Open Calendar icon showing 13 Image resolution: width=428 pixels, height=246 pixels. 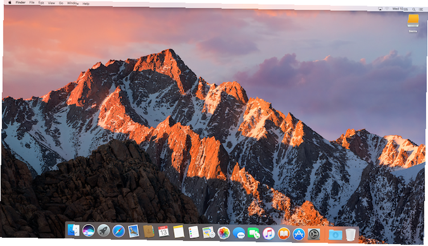(x=163, y=232)
